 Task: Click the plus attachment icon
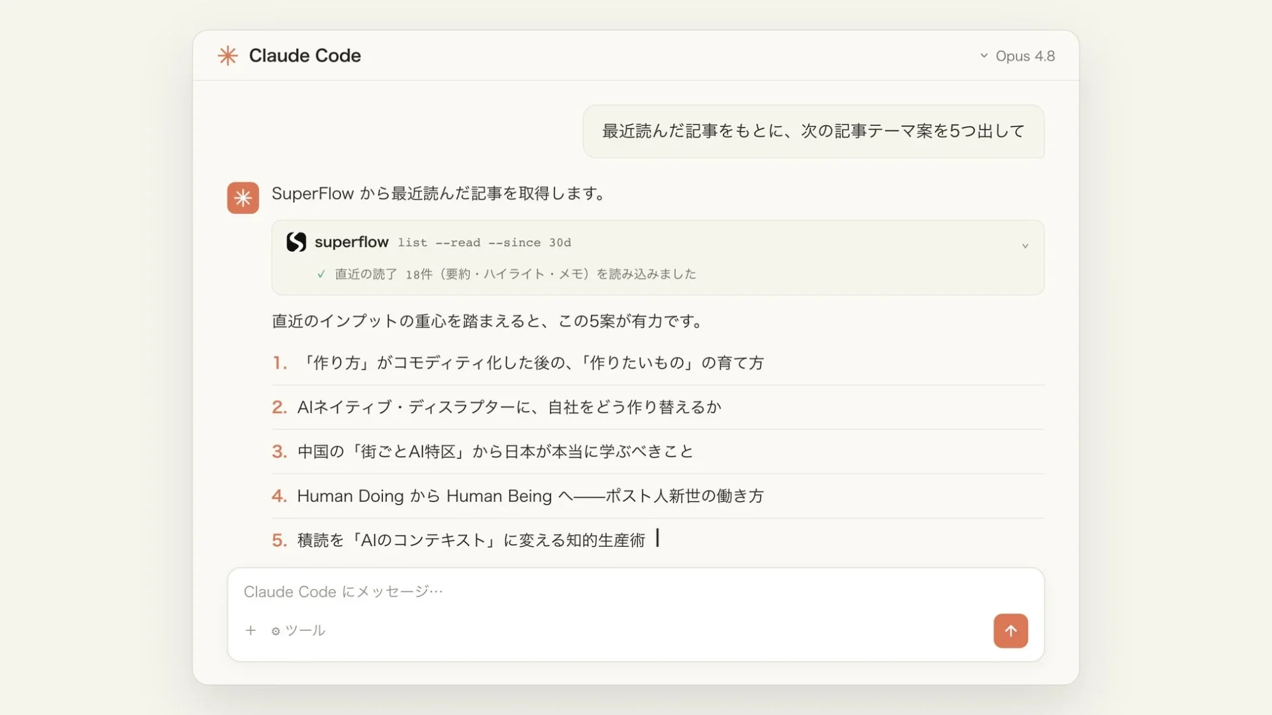(x=250, y=630)
